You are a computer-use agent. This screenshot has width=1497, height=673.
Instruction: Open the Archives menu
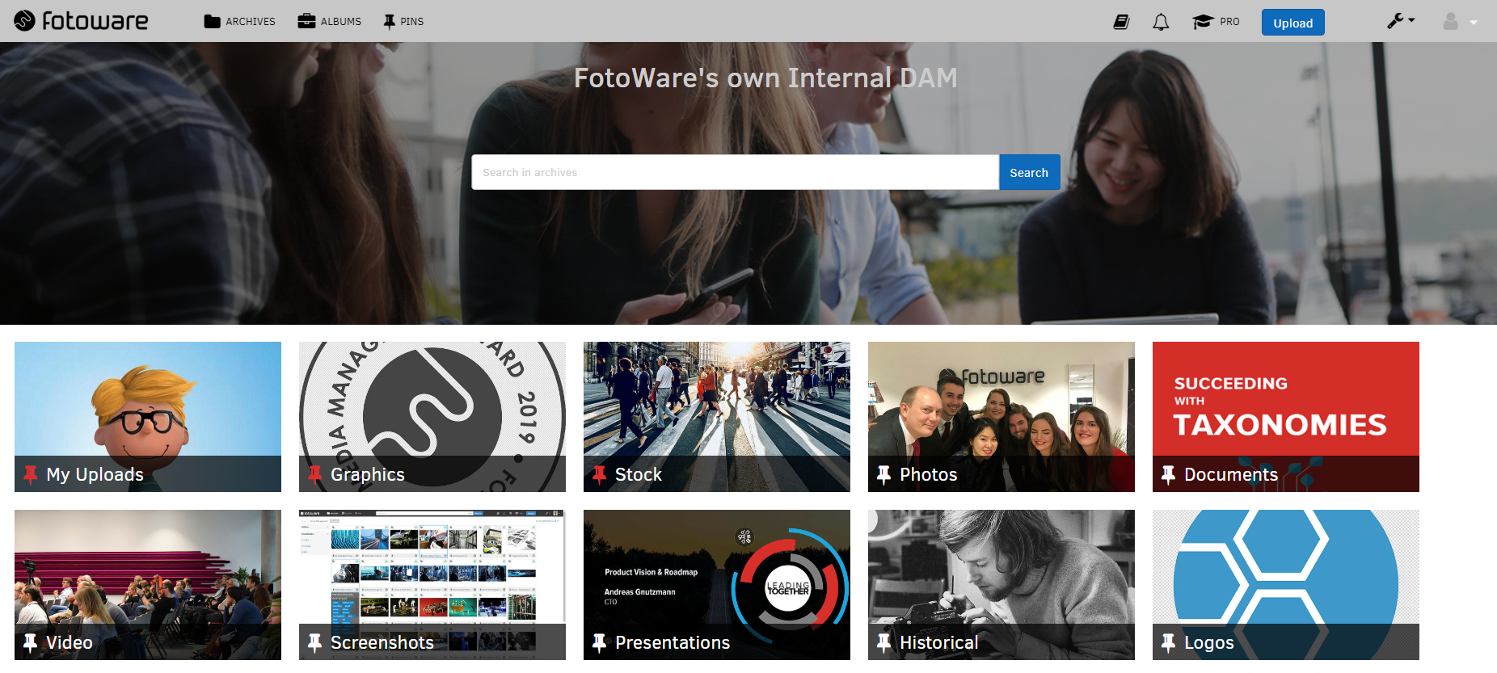[240, 22]
